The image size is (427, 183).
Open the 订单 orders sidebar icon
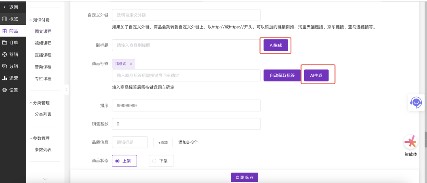(x=5, y=43)
